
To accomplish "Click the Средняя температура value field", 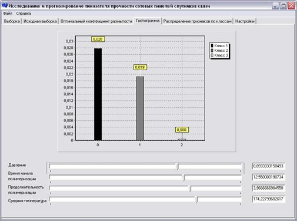I will point(268,199).
